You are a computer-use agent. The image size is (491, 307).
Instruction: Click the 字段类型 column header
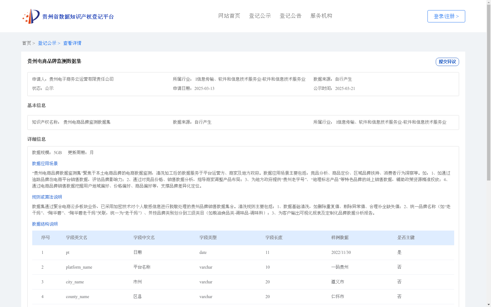[x=208, y=238]
